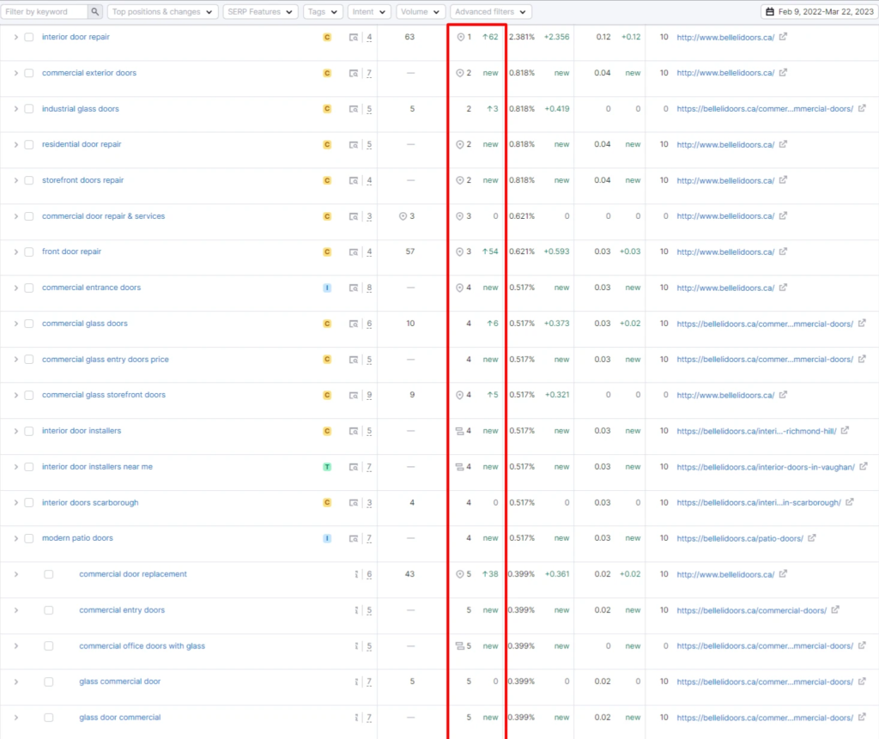Click commercial intent badge for industrial glass doors
This screenshot has width=879, height=739.
[x=326, y=109]
